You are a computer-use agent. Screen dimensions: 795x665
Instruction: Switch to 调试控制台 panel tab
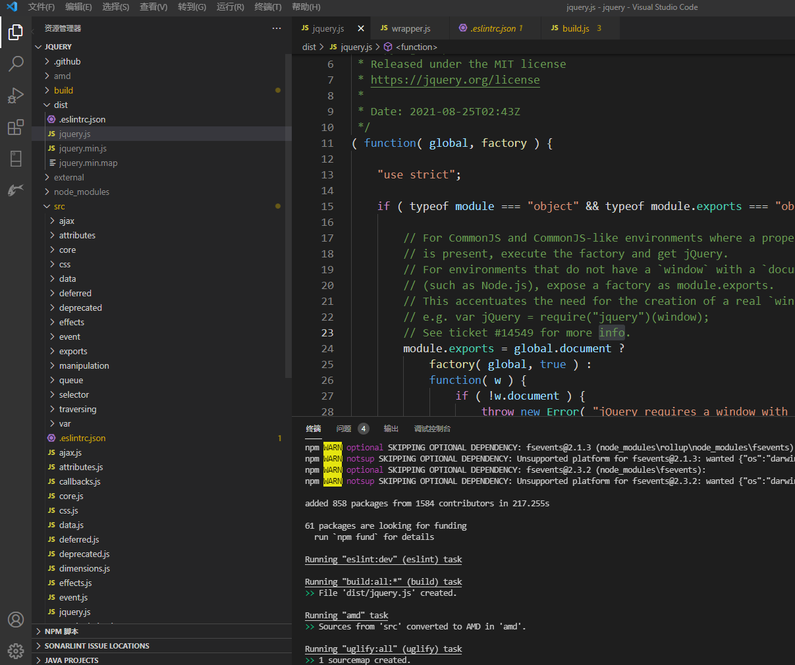click(433, 429)
